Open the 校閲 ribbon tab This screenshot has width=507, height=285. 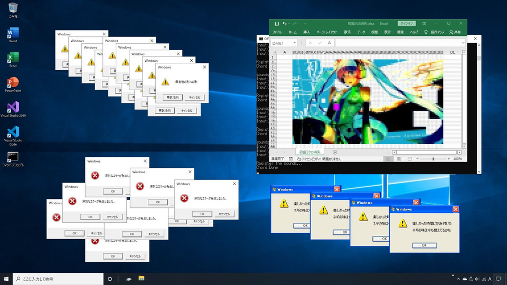point(374,32)
